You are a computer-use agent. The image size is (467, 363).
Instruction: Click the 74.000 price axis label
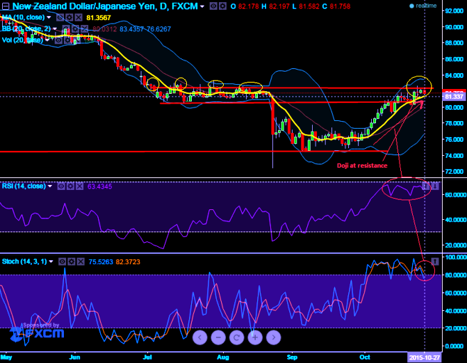(x=454, y=156)
